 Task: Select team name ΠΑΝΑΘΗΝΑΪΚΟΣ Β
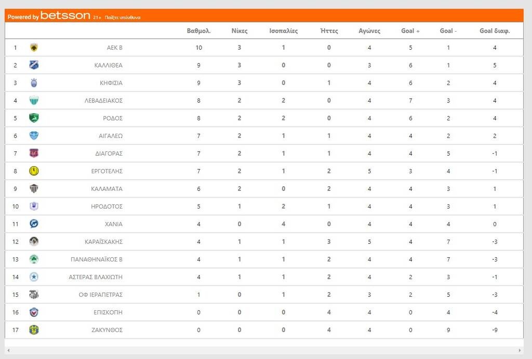(96, 259)
